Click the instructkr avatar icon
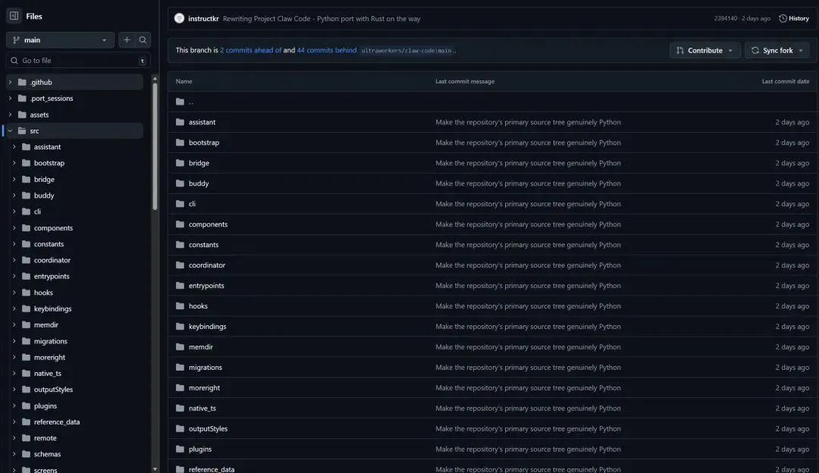Screen dimensions: 819x473 179,18
